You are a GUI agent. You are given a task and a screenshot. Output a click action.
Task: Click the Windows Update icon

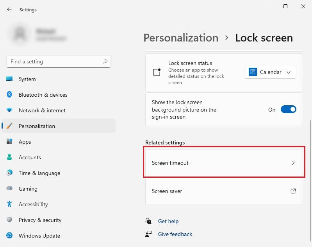[x=9, y=236]
